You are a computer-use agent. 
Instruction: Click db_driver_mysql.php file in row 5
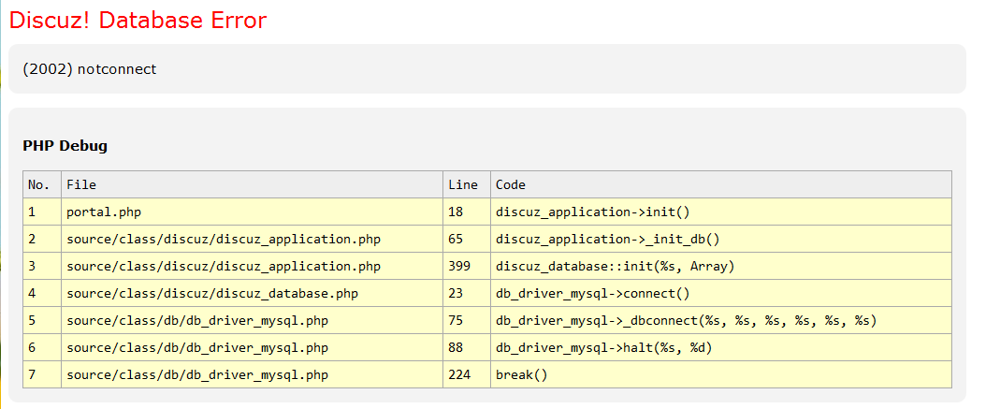click(252, 320)
